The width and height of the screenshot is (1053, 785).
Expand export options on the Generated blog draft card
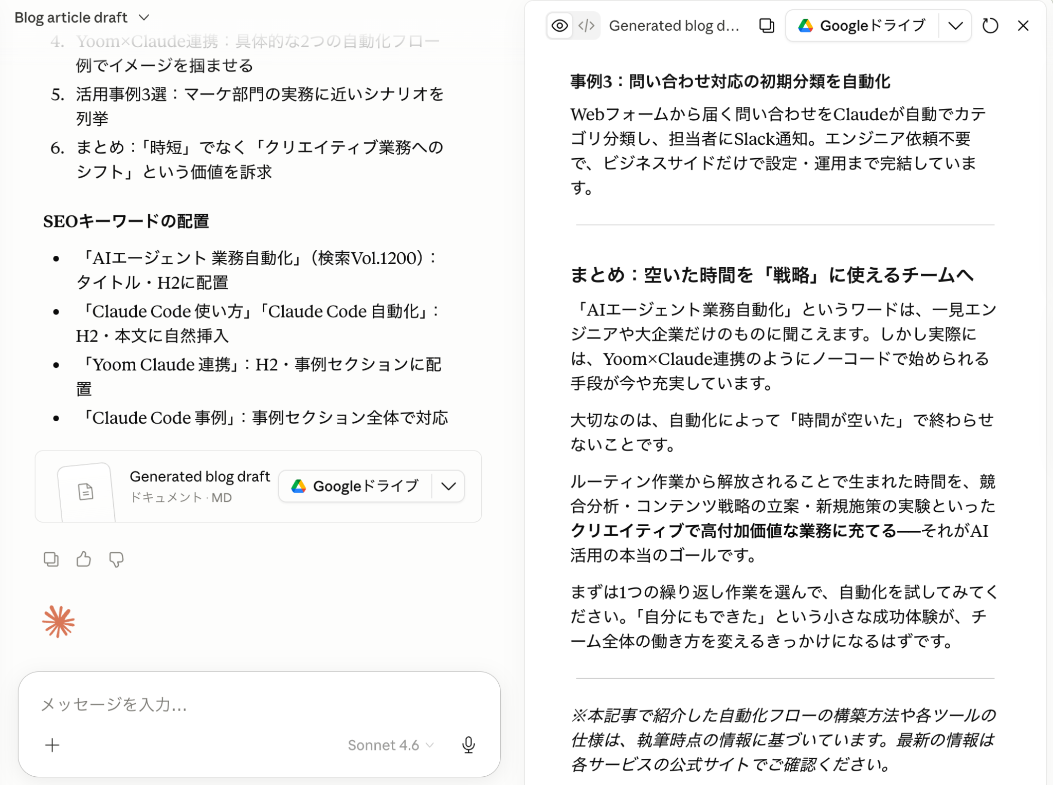(448, 486)
